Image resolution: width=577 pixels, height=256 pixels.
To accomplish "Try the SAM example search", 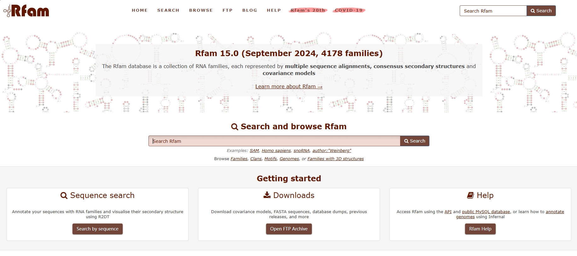I will (x=254, y=151).
